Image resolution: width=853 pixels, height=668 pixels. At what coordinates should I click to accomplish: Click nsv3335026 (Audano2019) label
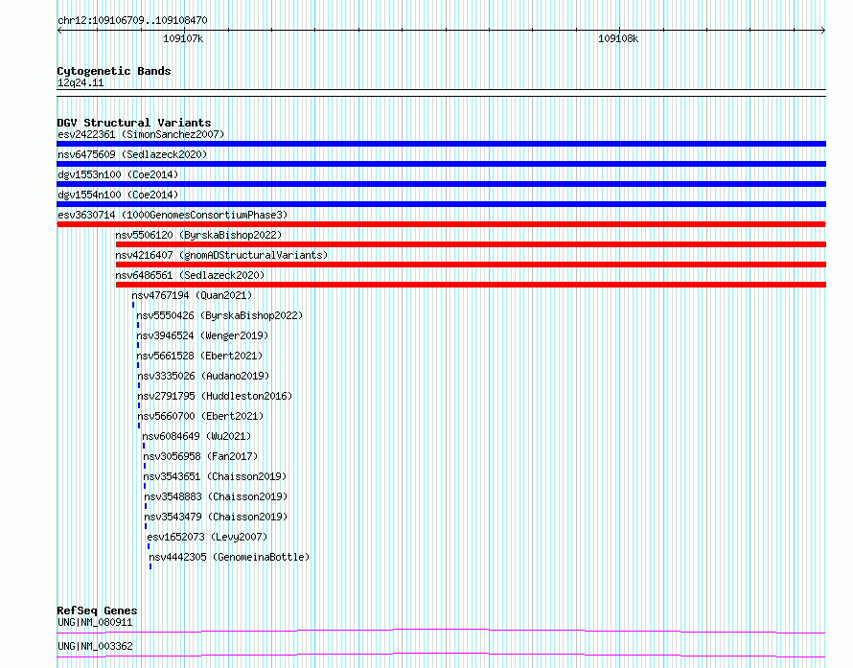coord(203,376)
